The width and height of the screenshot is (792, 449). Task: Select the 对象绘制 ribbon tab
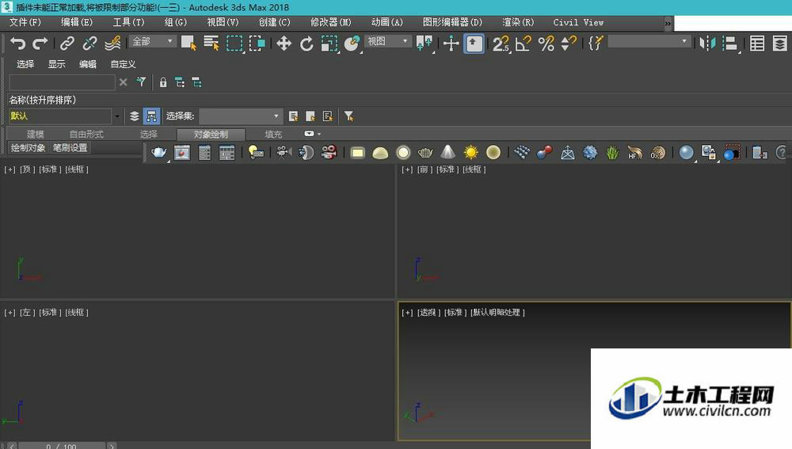pos(211,135)
